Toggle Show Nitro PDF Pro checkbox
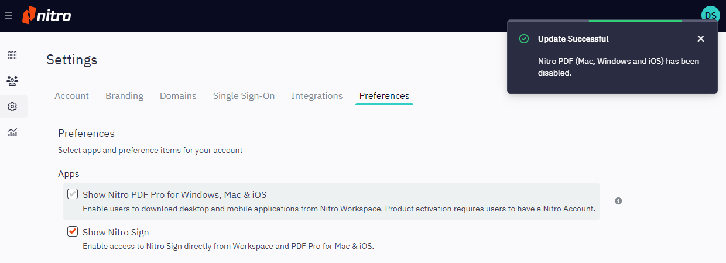This screenshot has width=726, height=263. coord(73,194)
